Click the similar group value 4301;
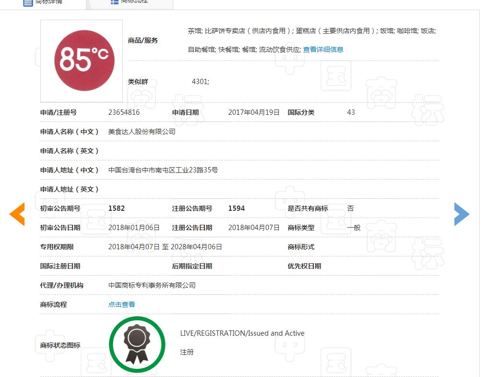This screenshot has width=488, height=377. [x=201, y=82]
